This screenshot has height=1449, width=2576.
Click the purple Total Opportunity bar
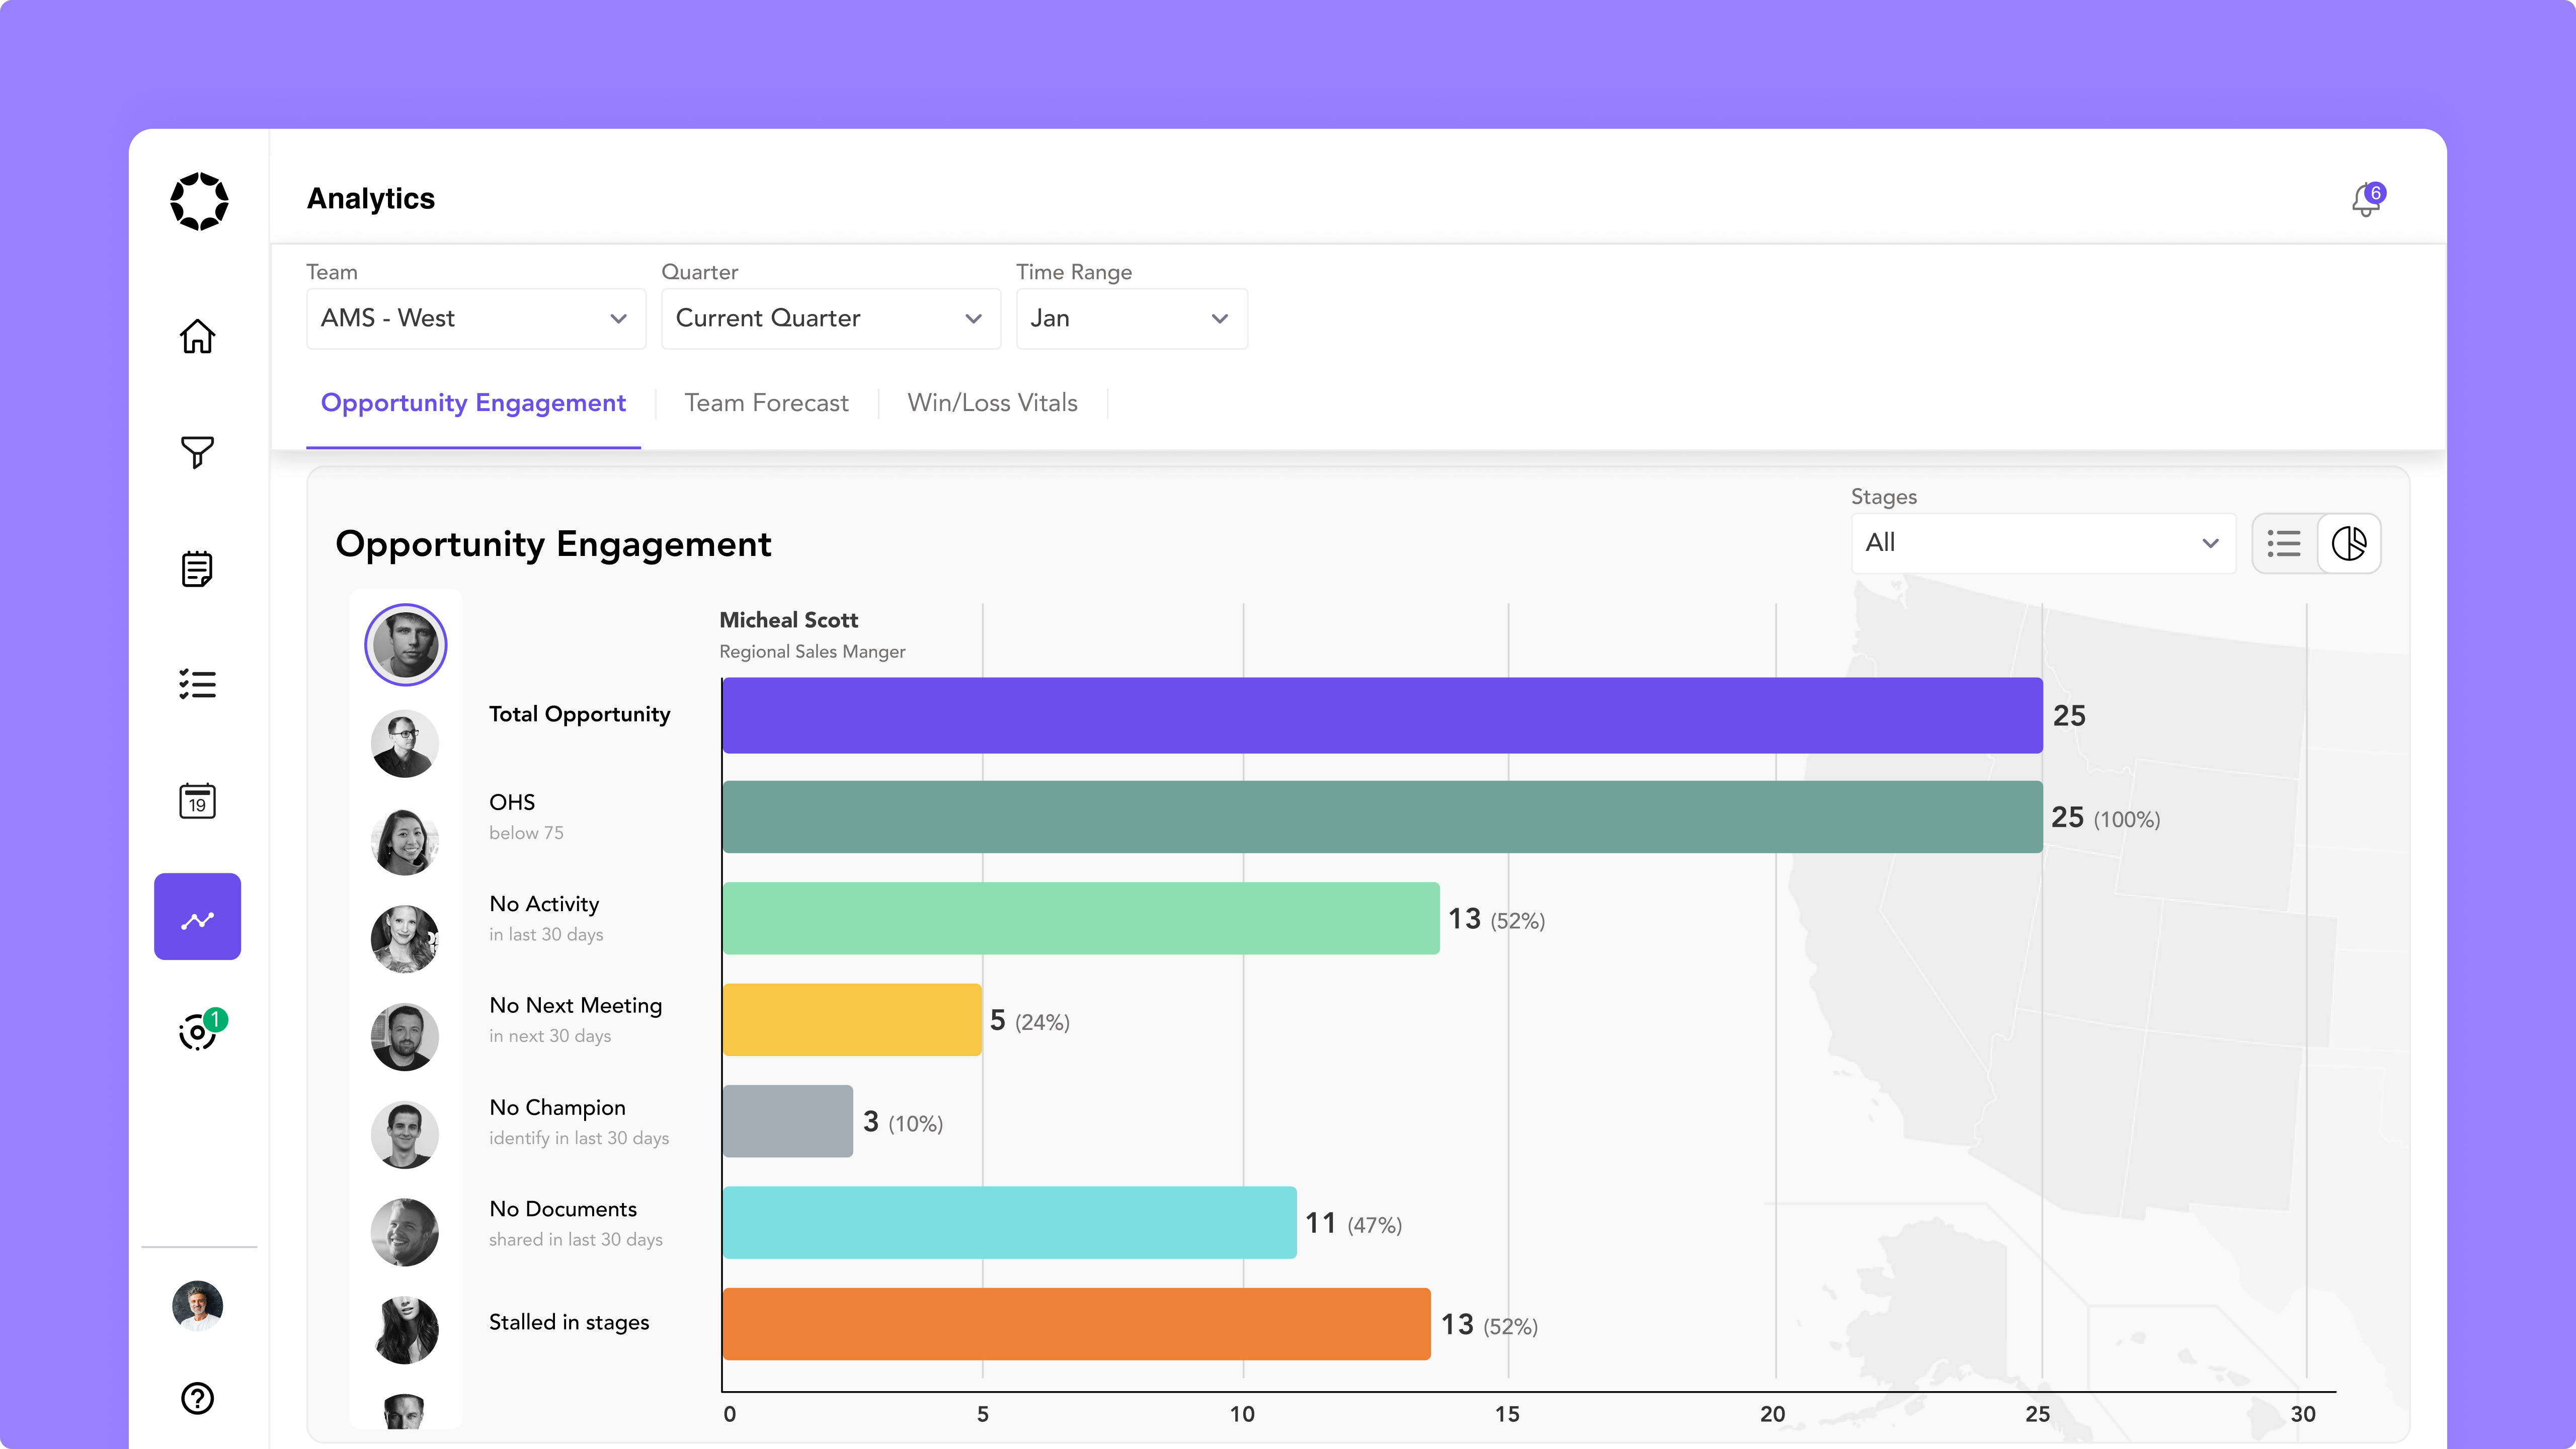[1382, 716]
